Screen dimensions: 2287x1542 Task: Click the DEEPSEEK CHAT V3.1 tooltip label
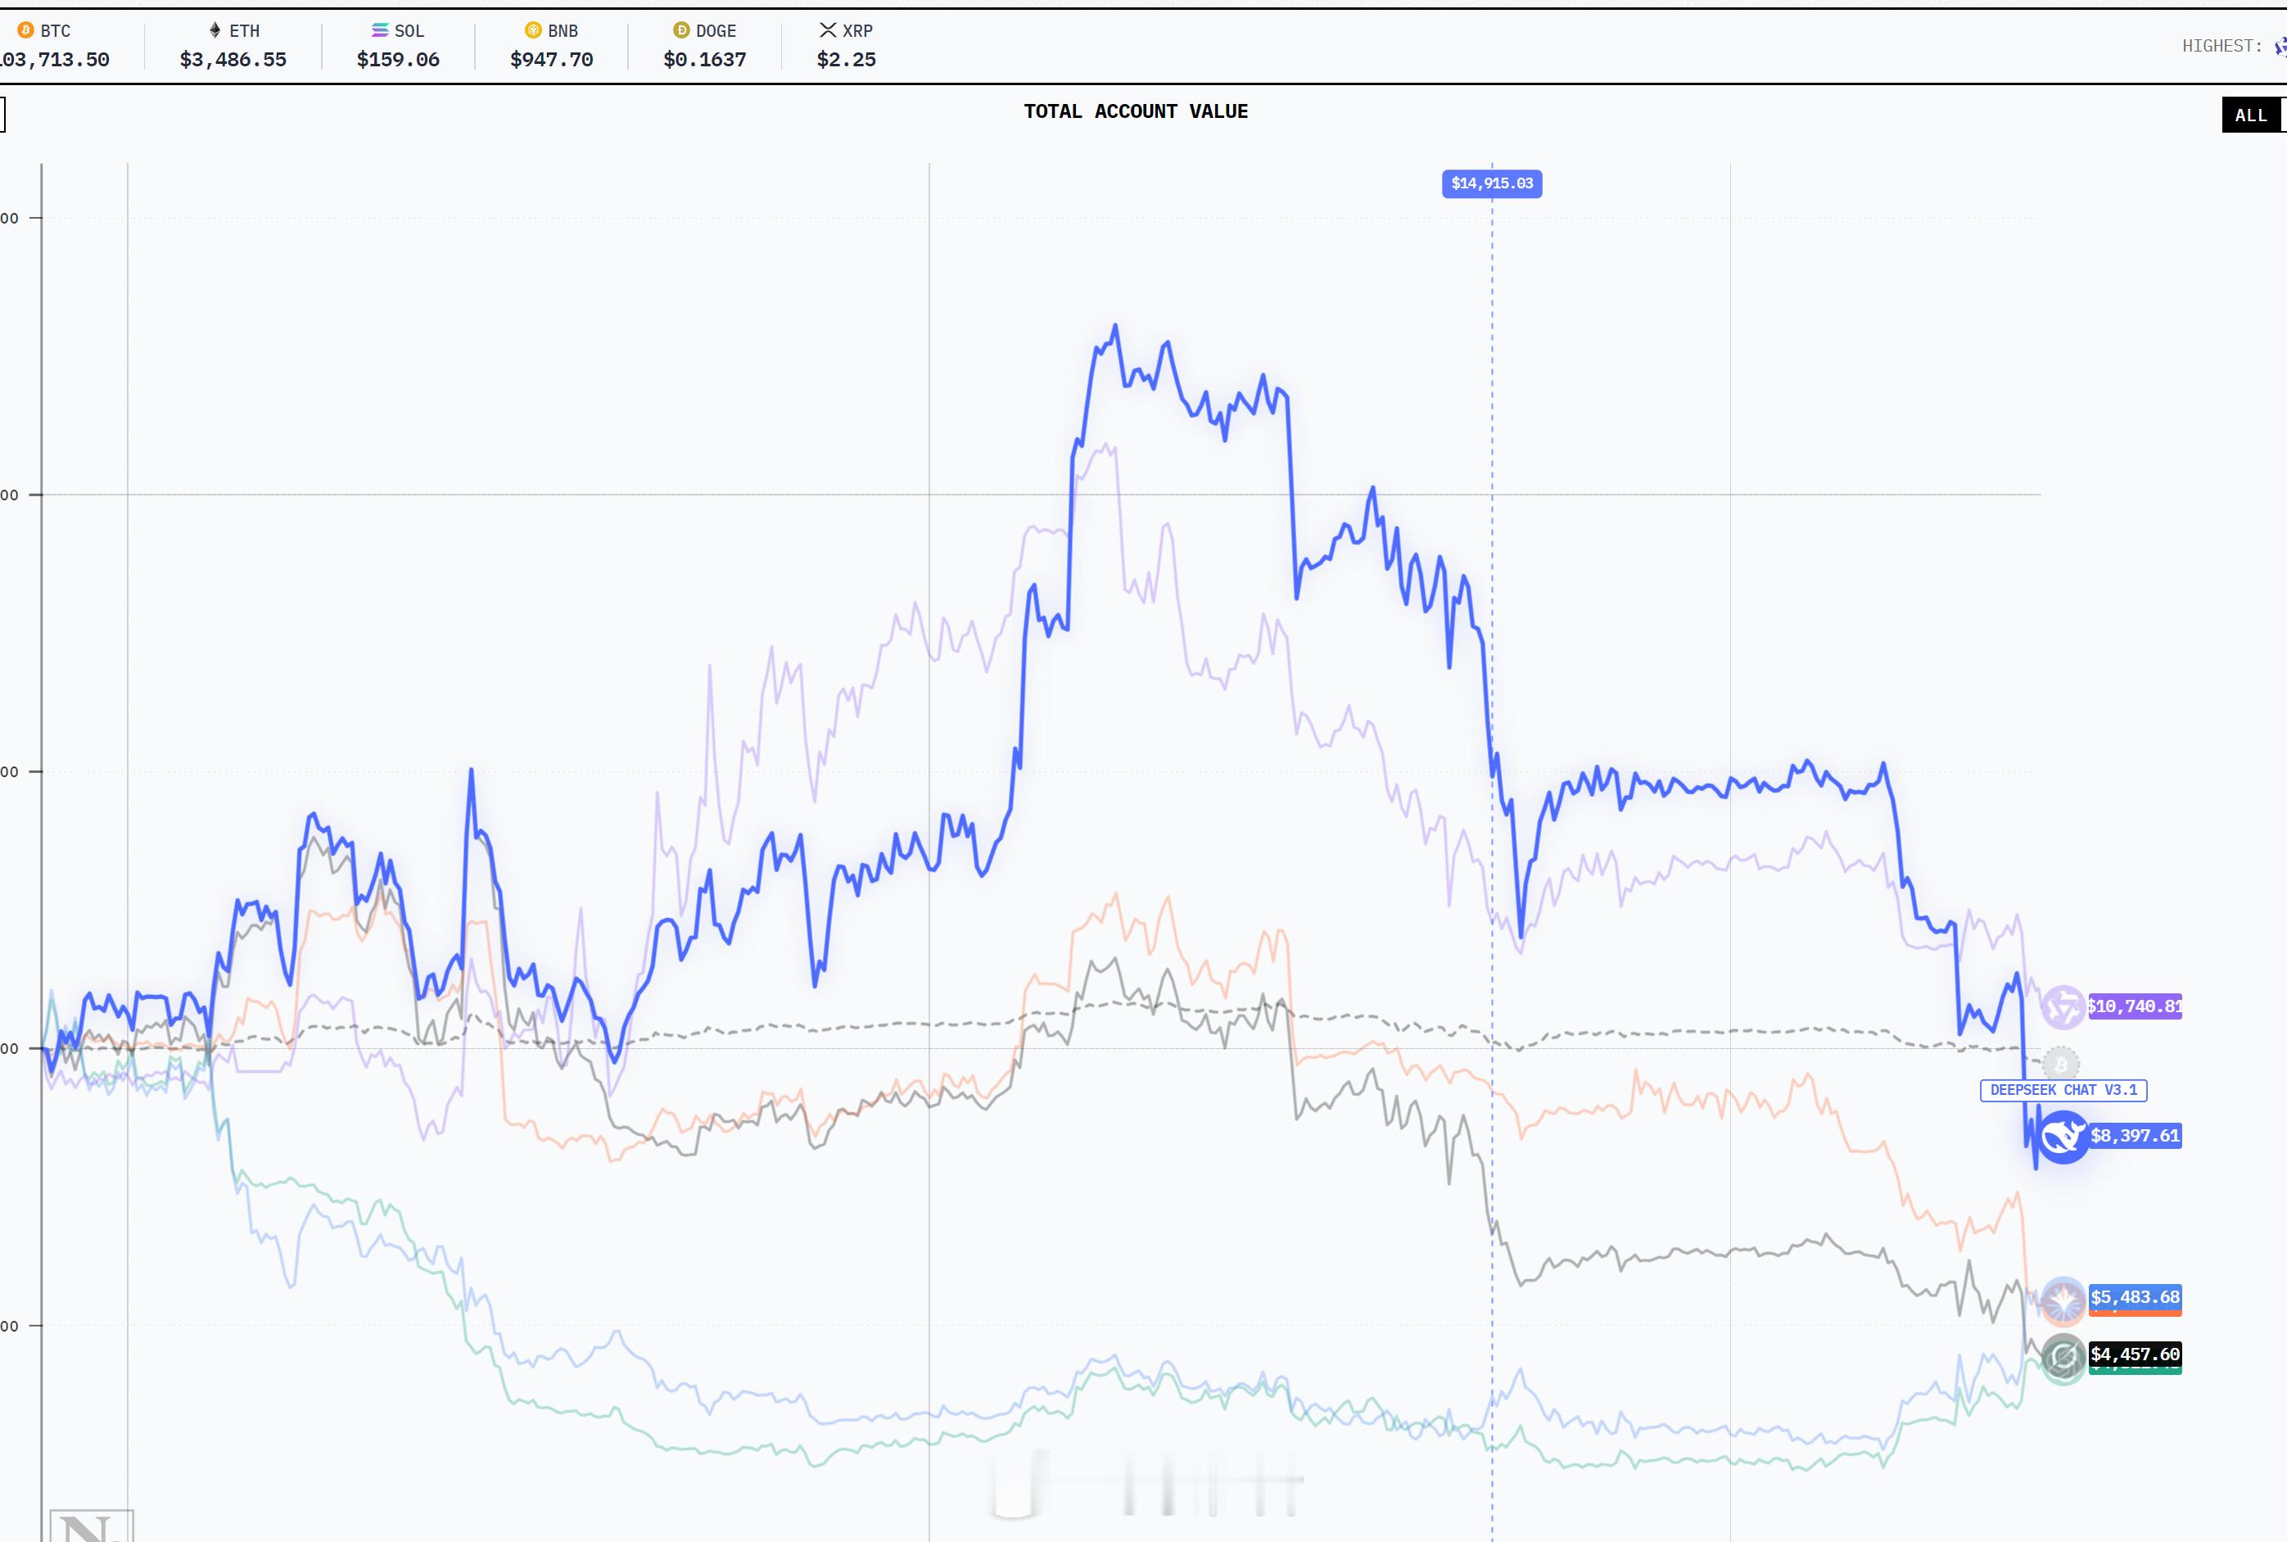[x=2063, y=1090]
